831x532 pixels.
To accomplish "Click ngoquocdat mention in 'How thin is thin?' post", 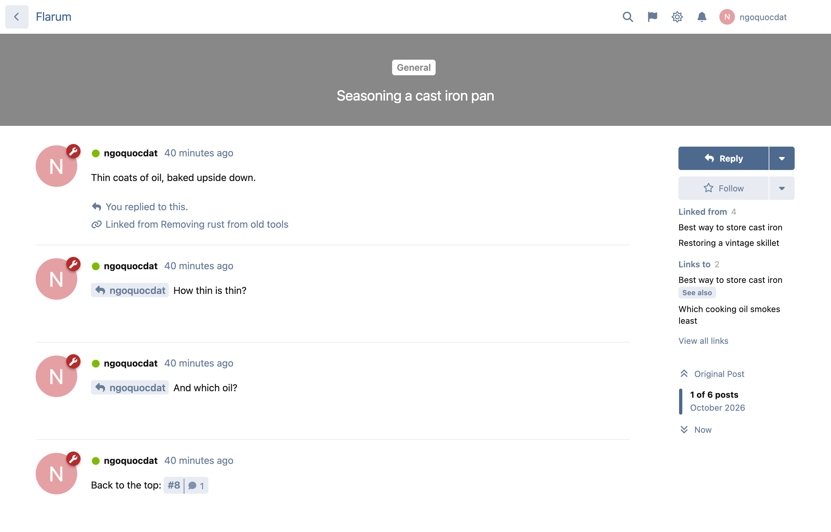I will (x=130, y=291).
